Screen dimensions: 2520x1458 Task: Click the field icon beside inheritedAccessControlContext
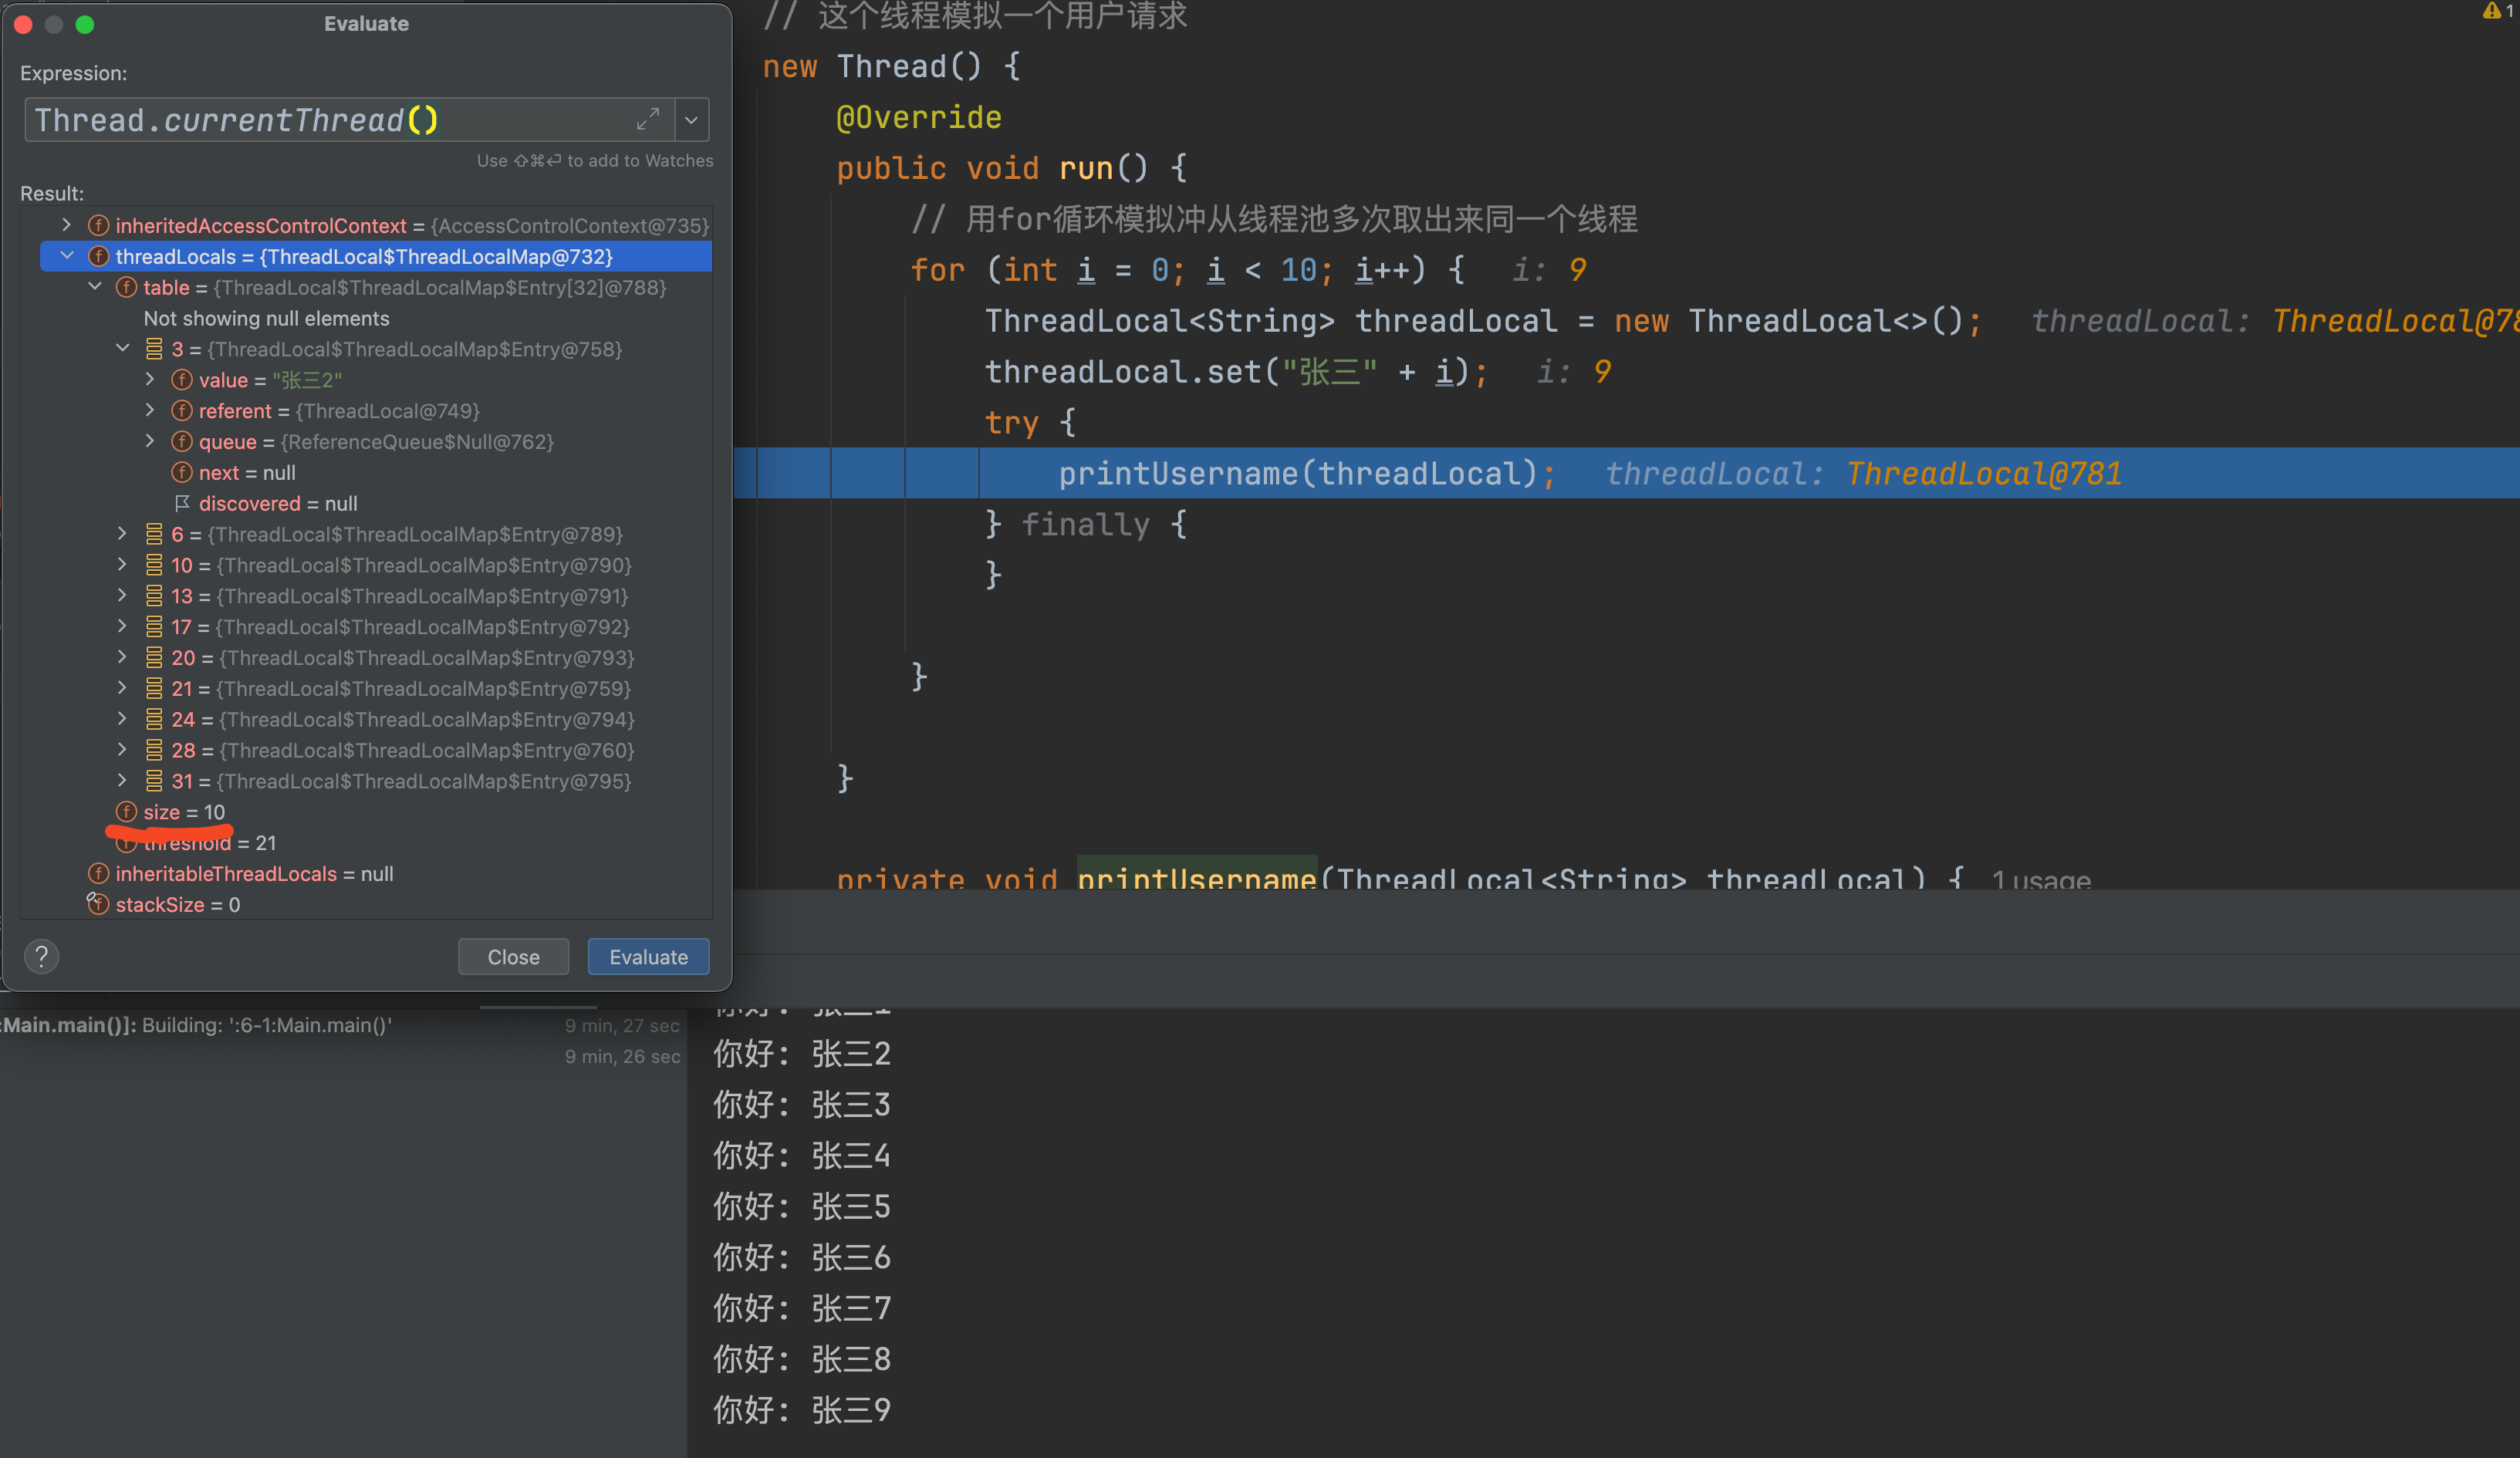point(98,225)
